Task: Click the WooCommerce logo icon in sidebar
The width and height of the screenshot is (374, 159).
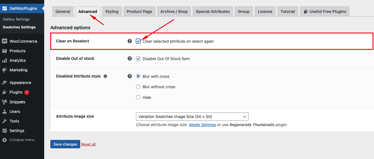Action: (5, 41)
